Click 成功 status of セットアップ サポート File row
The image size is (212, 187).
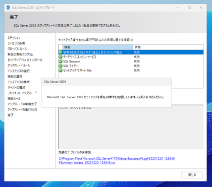(137, 70)
